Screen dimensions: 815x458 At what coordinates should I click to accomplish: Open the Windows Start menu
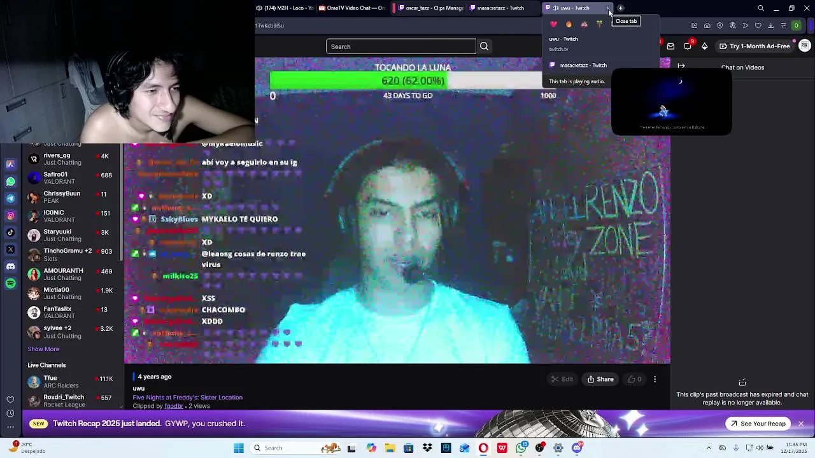239,448
